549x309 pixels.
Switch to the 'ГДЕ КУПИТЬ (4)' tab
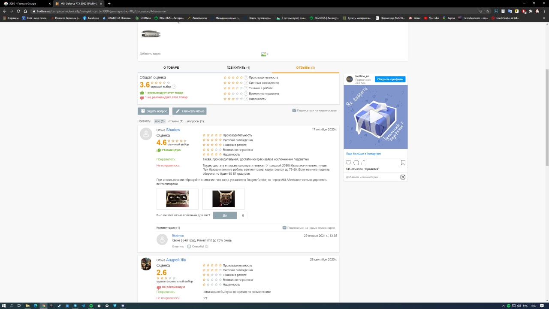[x=238, y=68]
